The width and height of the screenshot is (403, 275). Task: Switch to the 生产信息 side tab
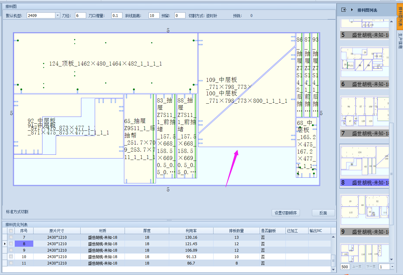400,41
